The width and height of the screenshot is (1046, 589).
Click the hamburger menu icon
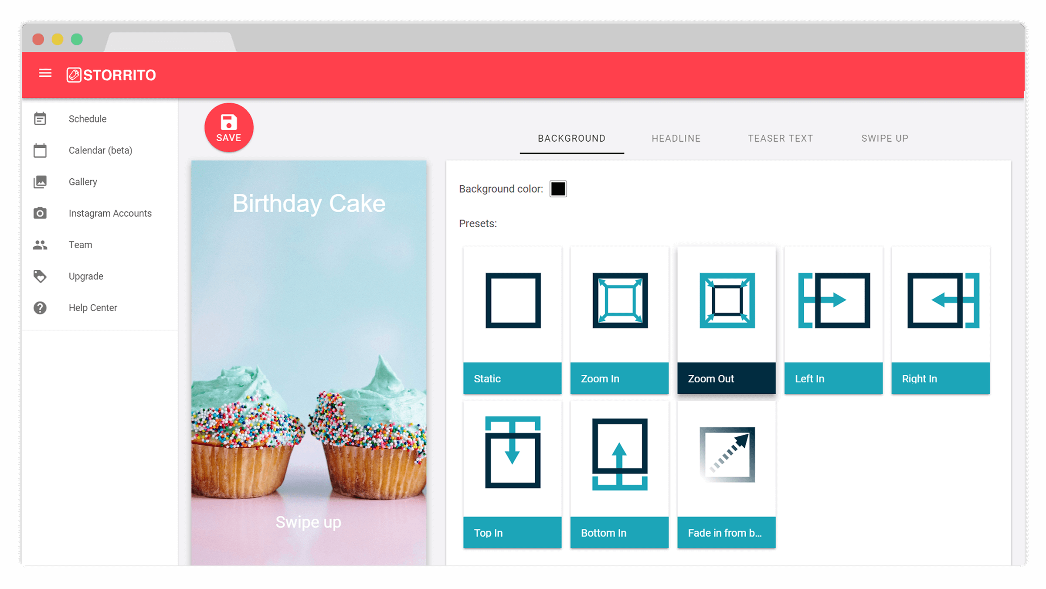tap(45, 74)
